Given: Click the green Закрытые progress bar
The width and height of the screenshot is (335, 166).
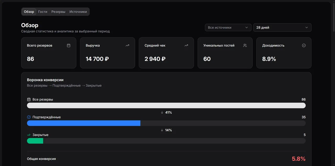Looking at the screenshot, I should pos(35,141).
